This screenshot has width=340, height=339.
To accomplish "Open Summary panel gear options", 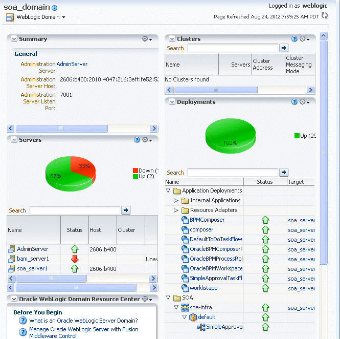I will 147,39.
